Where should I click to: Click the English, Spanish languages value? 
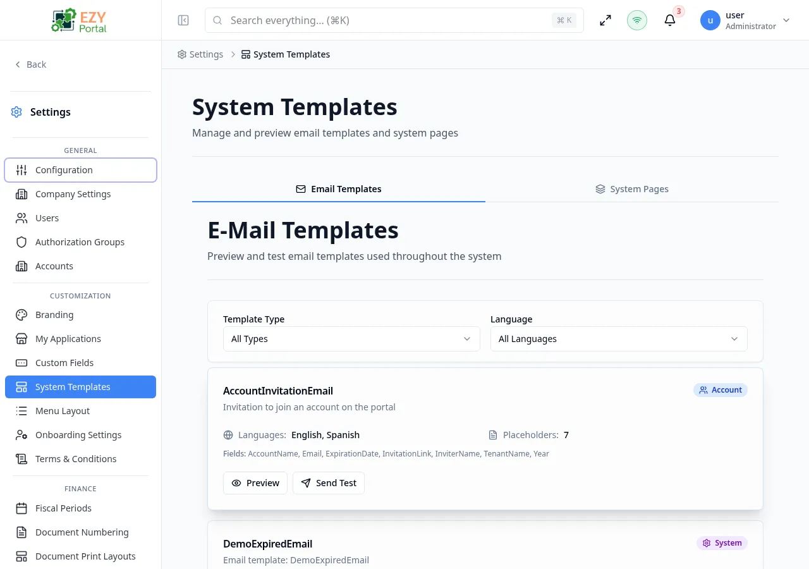click(x=325, y=435)
